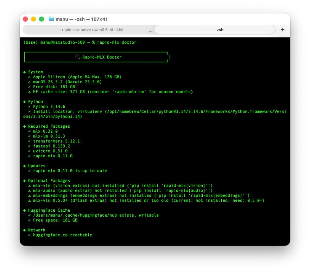Click the 'Free space: 181 GB' line
The height and width of the screenshot is (272, 310).
55,220
